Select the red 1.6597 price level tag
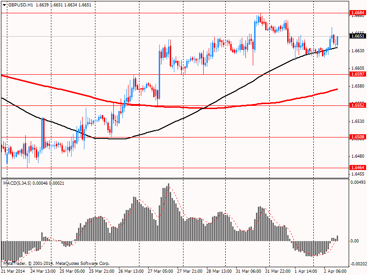 (x=357, y=74)
